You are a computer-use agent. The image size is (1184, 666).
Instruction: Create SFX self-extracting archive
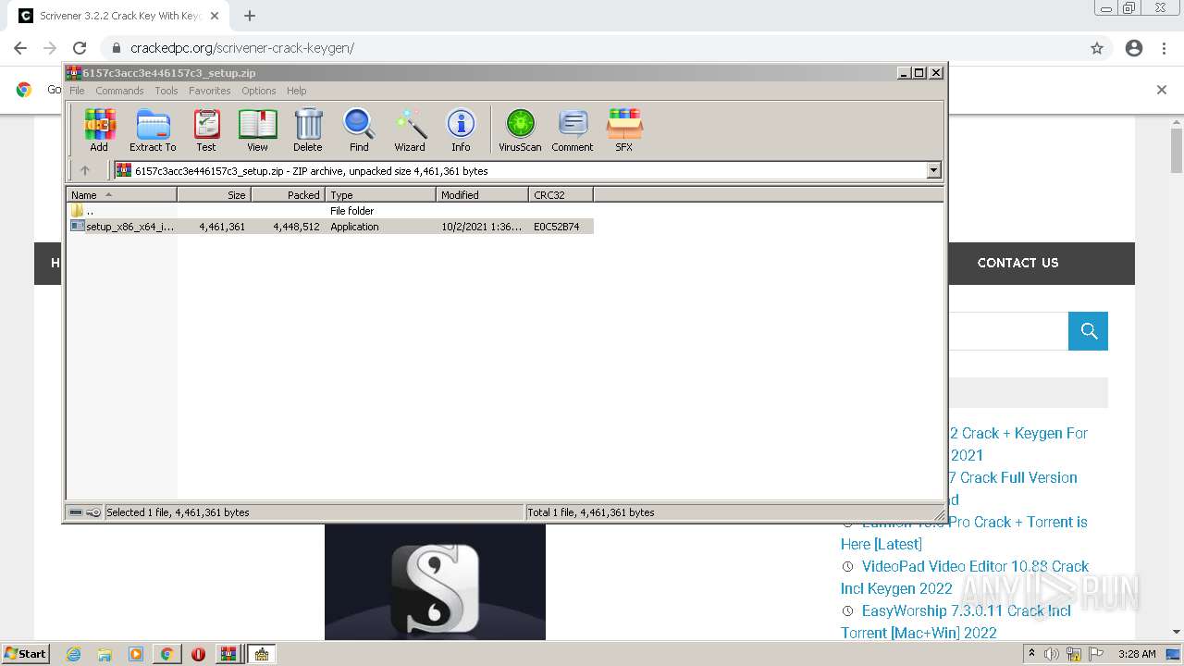pos(624,130)
